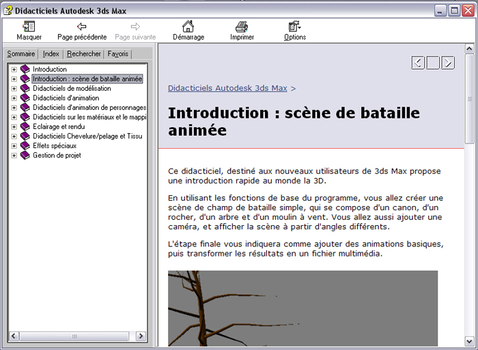Click book icon beside Eclairage et rendu
The height and width of the screenshot is (350, 478).
point(25,126)
